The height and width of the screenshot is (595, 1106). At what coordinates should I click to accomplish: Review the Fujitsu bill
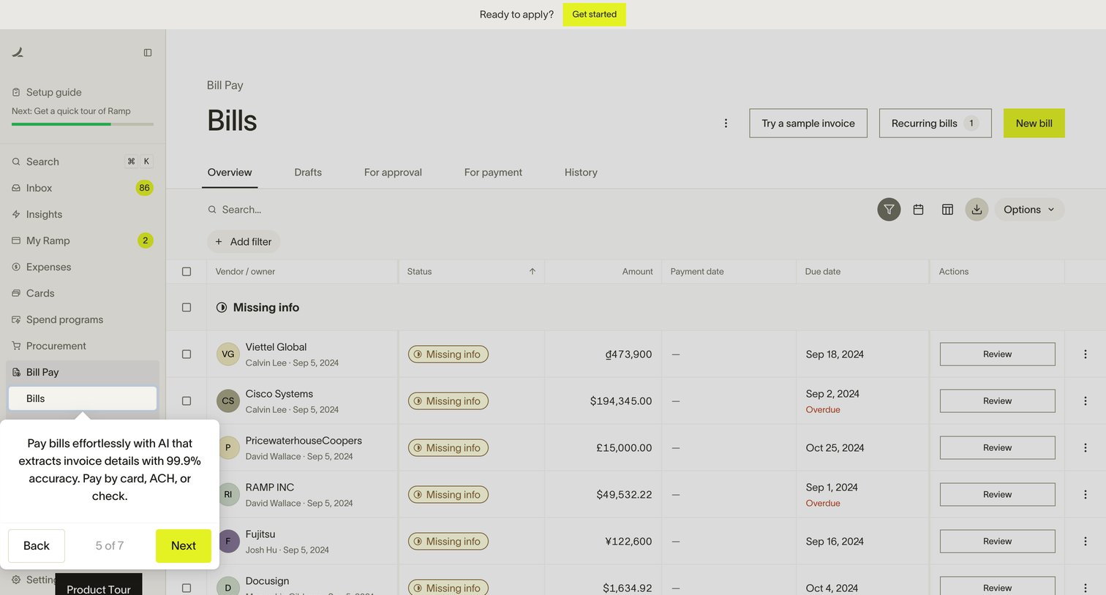tap(998, 542)
